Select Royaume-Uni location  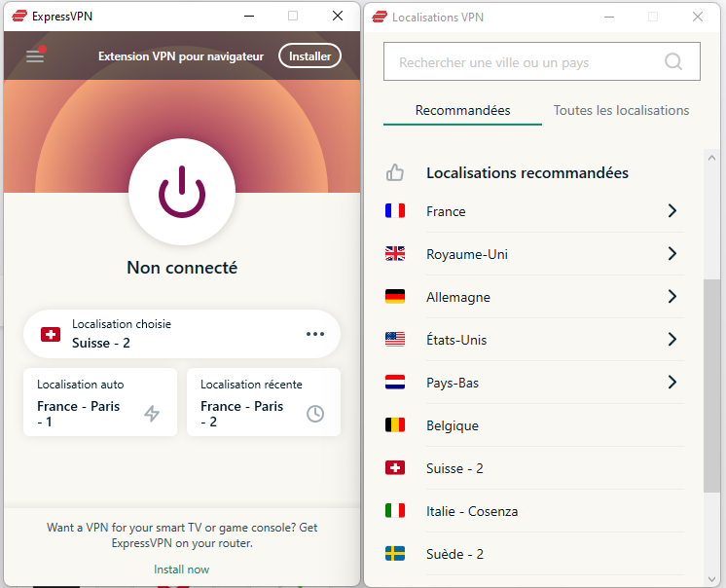click(x=534, y=254)
